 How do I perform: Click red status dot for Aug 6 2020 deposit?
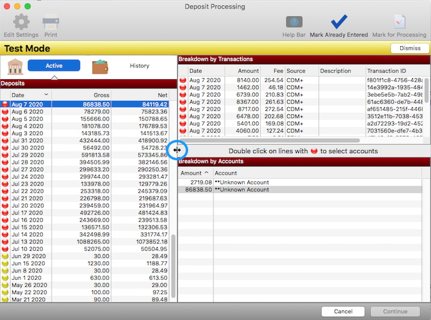[x=5, y=112]
